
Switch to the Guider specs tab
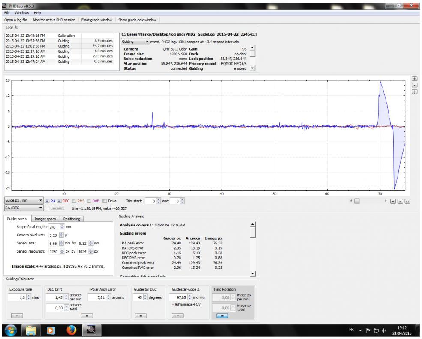click(17, 219)
